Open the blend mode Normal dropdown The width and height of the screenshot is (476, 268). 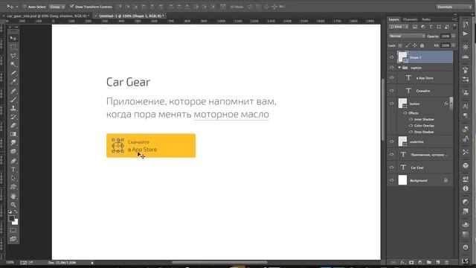tap(407, 36)
